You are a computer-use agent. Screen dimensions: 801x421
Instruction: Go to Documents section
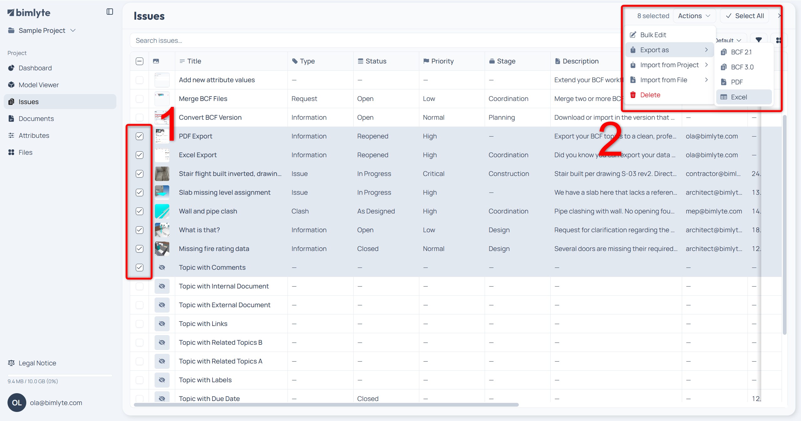pos(60,118)
